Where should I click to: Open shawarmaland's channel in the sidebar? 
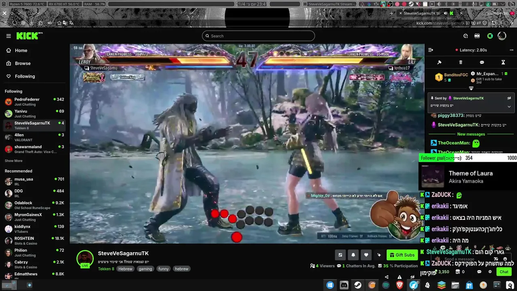34,149
